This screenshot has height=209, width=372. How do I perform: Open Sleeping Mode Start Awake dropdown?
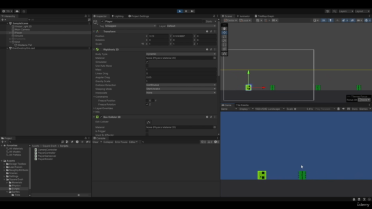click(x=181, y=89)
